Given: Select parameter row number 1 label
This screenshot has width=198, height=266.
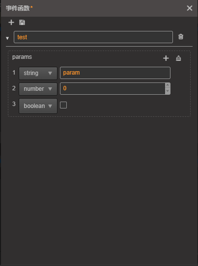Looking at the screenshot, I should click(14, 73).
